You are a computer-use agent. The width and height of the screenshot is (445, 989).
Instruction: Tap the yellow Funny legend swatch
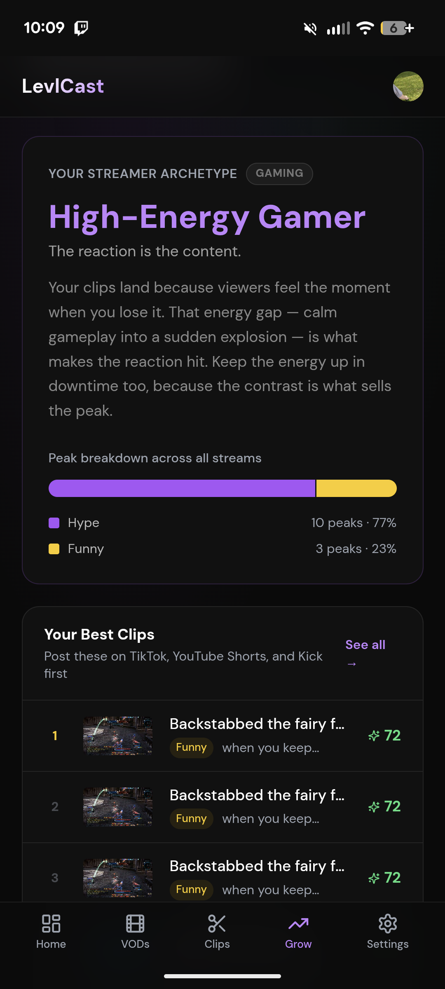coord(54,549)
